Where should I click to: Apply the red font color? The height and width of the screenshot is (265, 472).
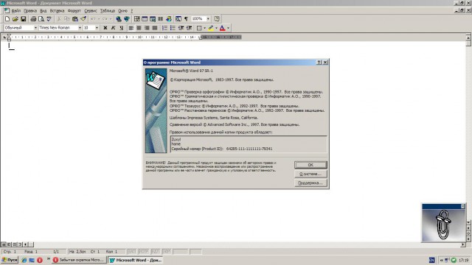223,28
